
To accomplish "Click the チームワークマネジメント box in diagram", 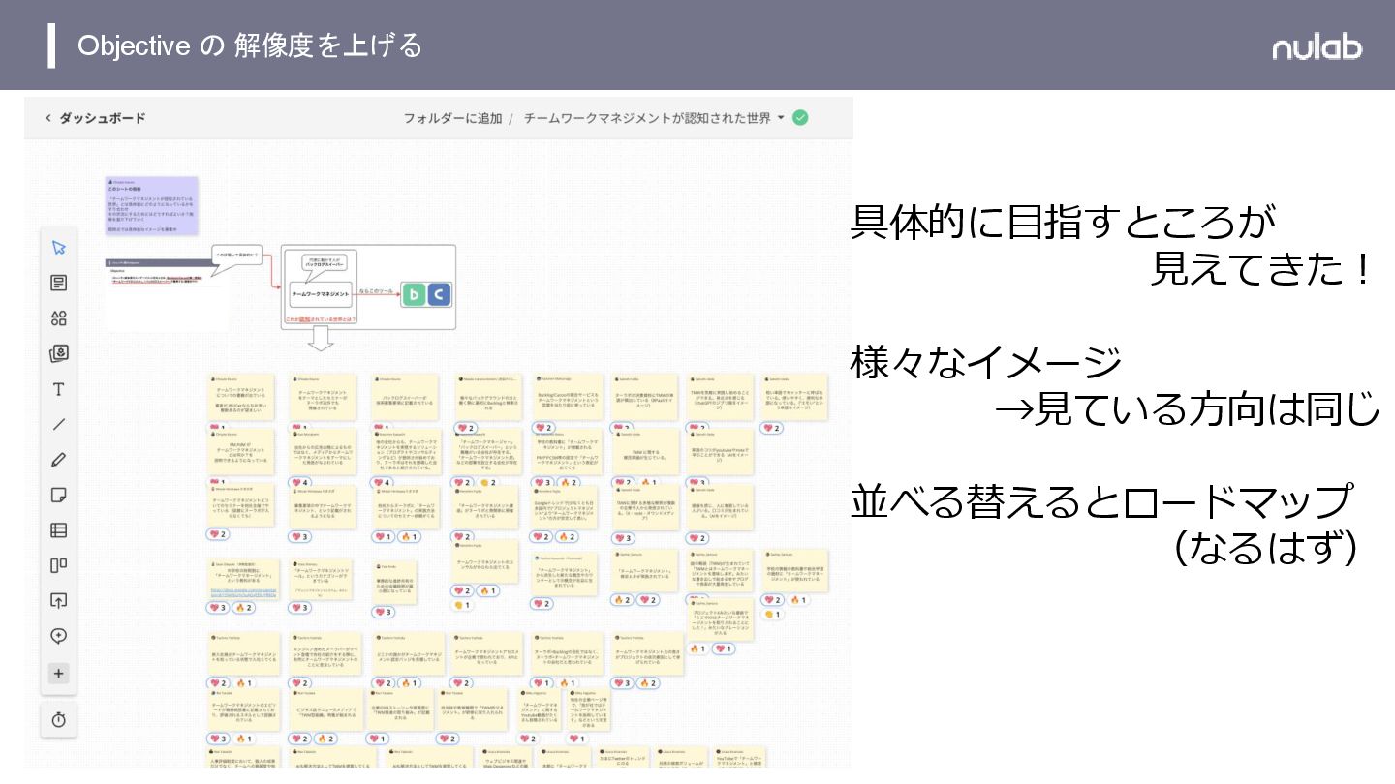I will pos(321,293).
